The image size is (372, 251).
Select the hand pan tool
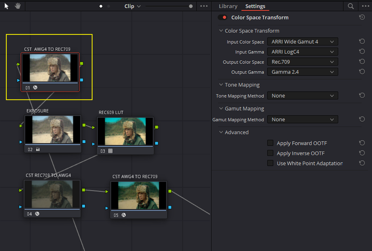tap(18, 6)
